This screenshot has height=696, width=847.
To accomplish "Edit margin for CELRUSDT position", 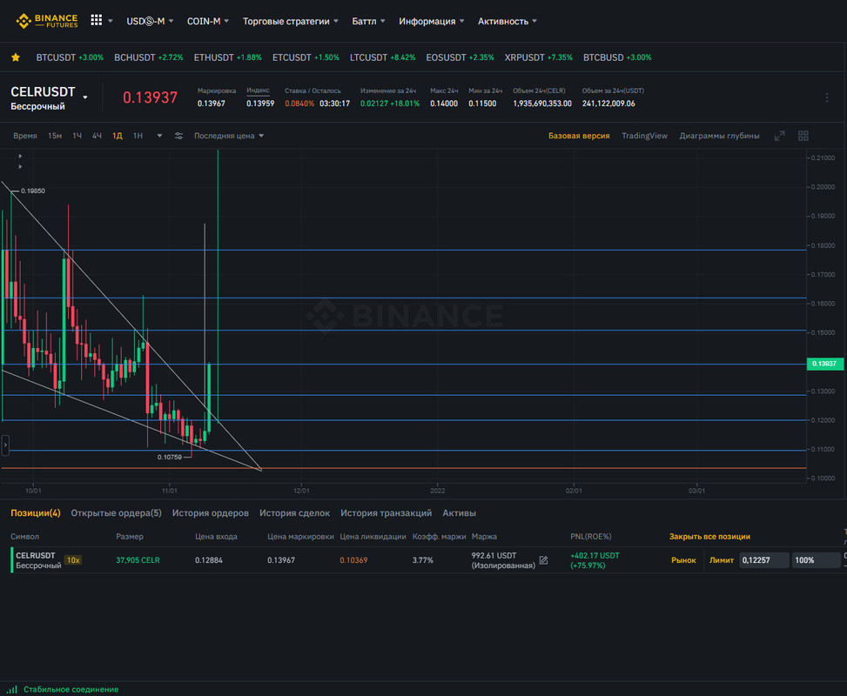I will click(x=543, y=560).
